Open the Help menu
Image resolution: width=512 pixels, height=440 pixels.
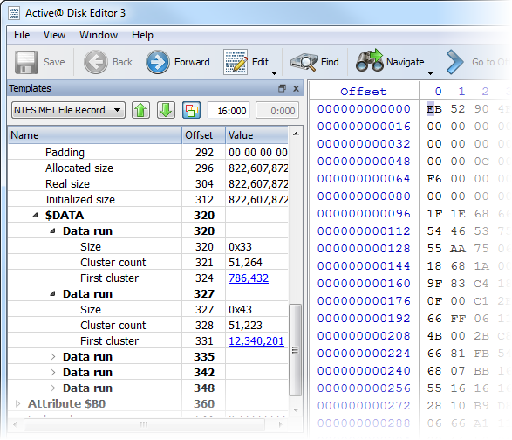pyautogui.click(x=142, y=35)
